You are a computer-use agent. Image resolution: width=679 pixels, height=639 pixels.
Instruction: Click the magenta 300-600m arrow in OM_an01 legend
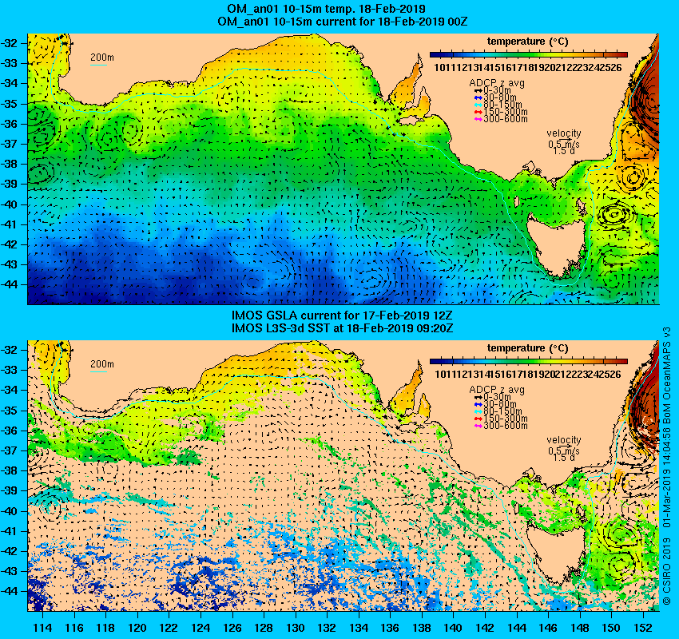[x=478, y=119]
